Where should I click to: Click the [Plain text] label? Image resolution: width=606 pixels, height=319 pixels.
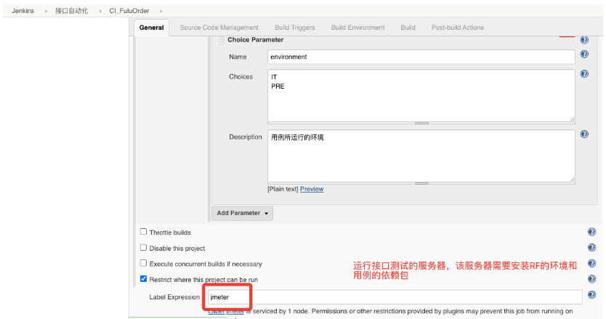tap(283, 189)
